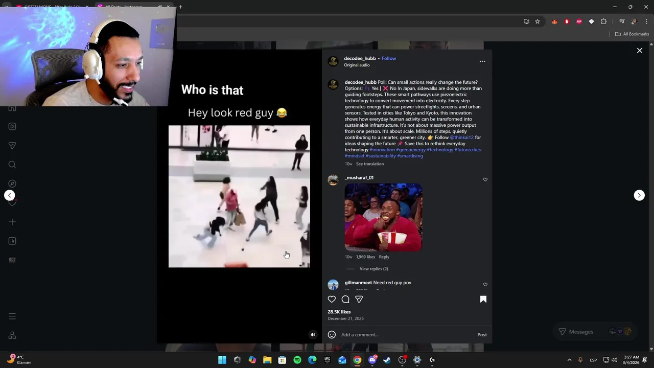Expand View replies (2) under _musharaf_01 comment

373,269
